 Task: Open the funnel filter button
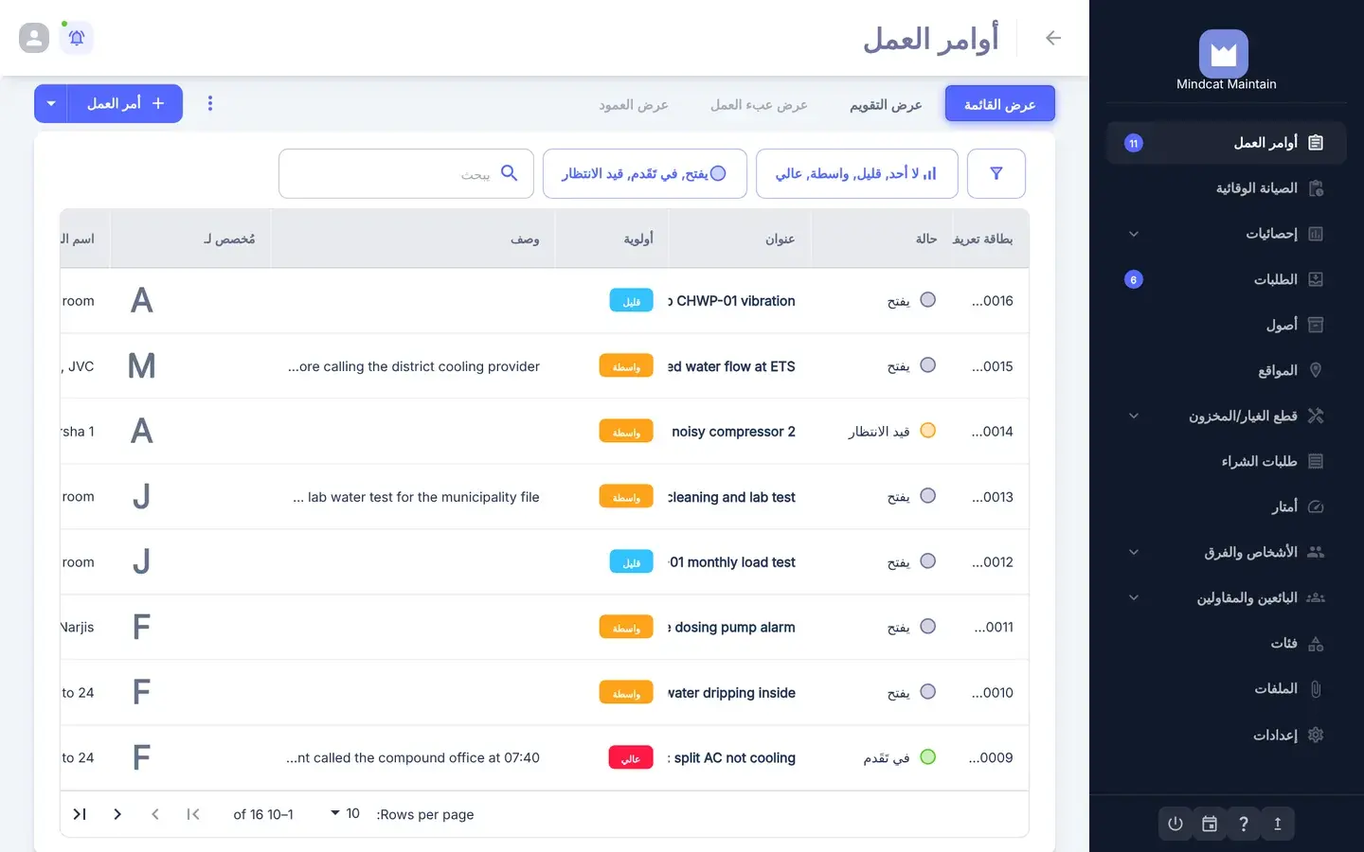point(996,173)
